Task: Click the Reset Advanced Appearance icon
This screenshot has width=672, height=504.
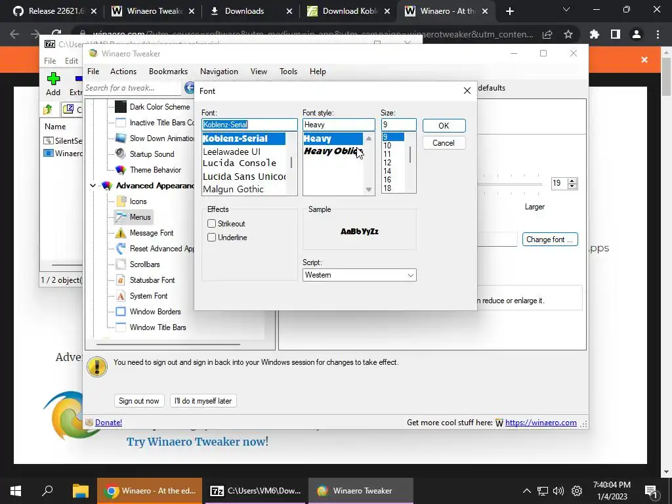Action: [121, 249]
